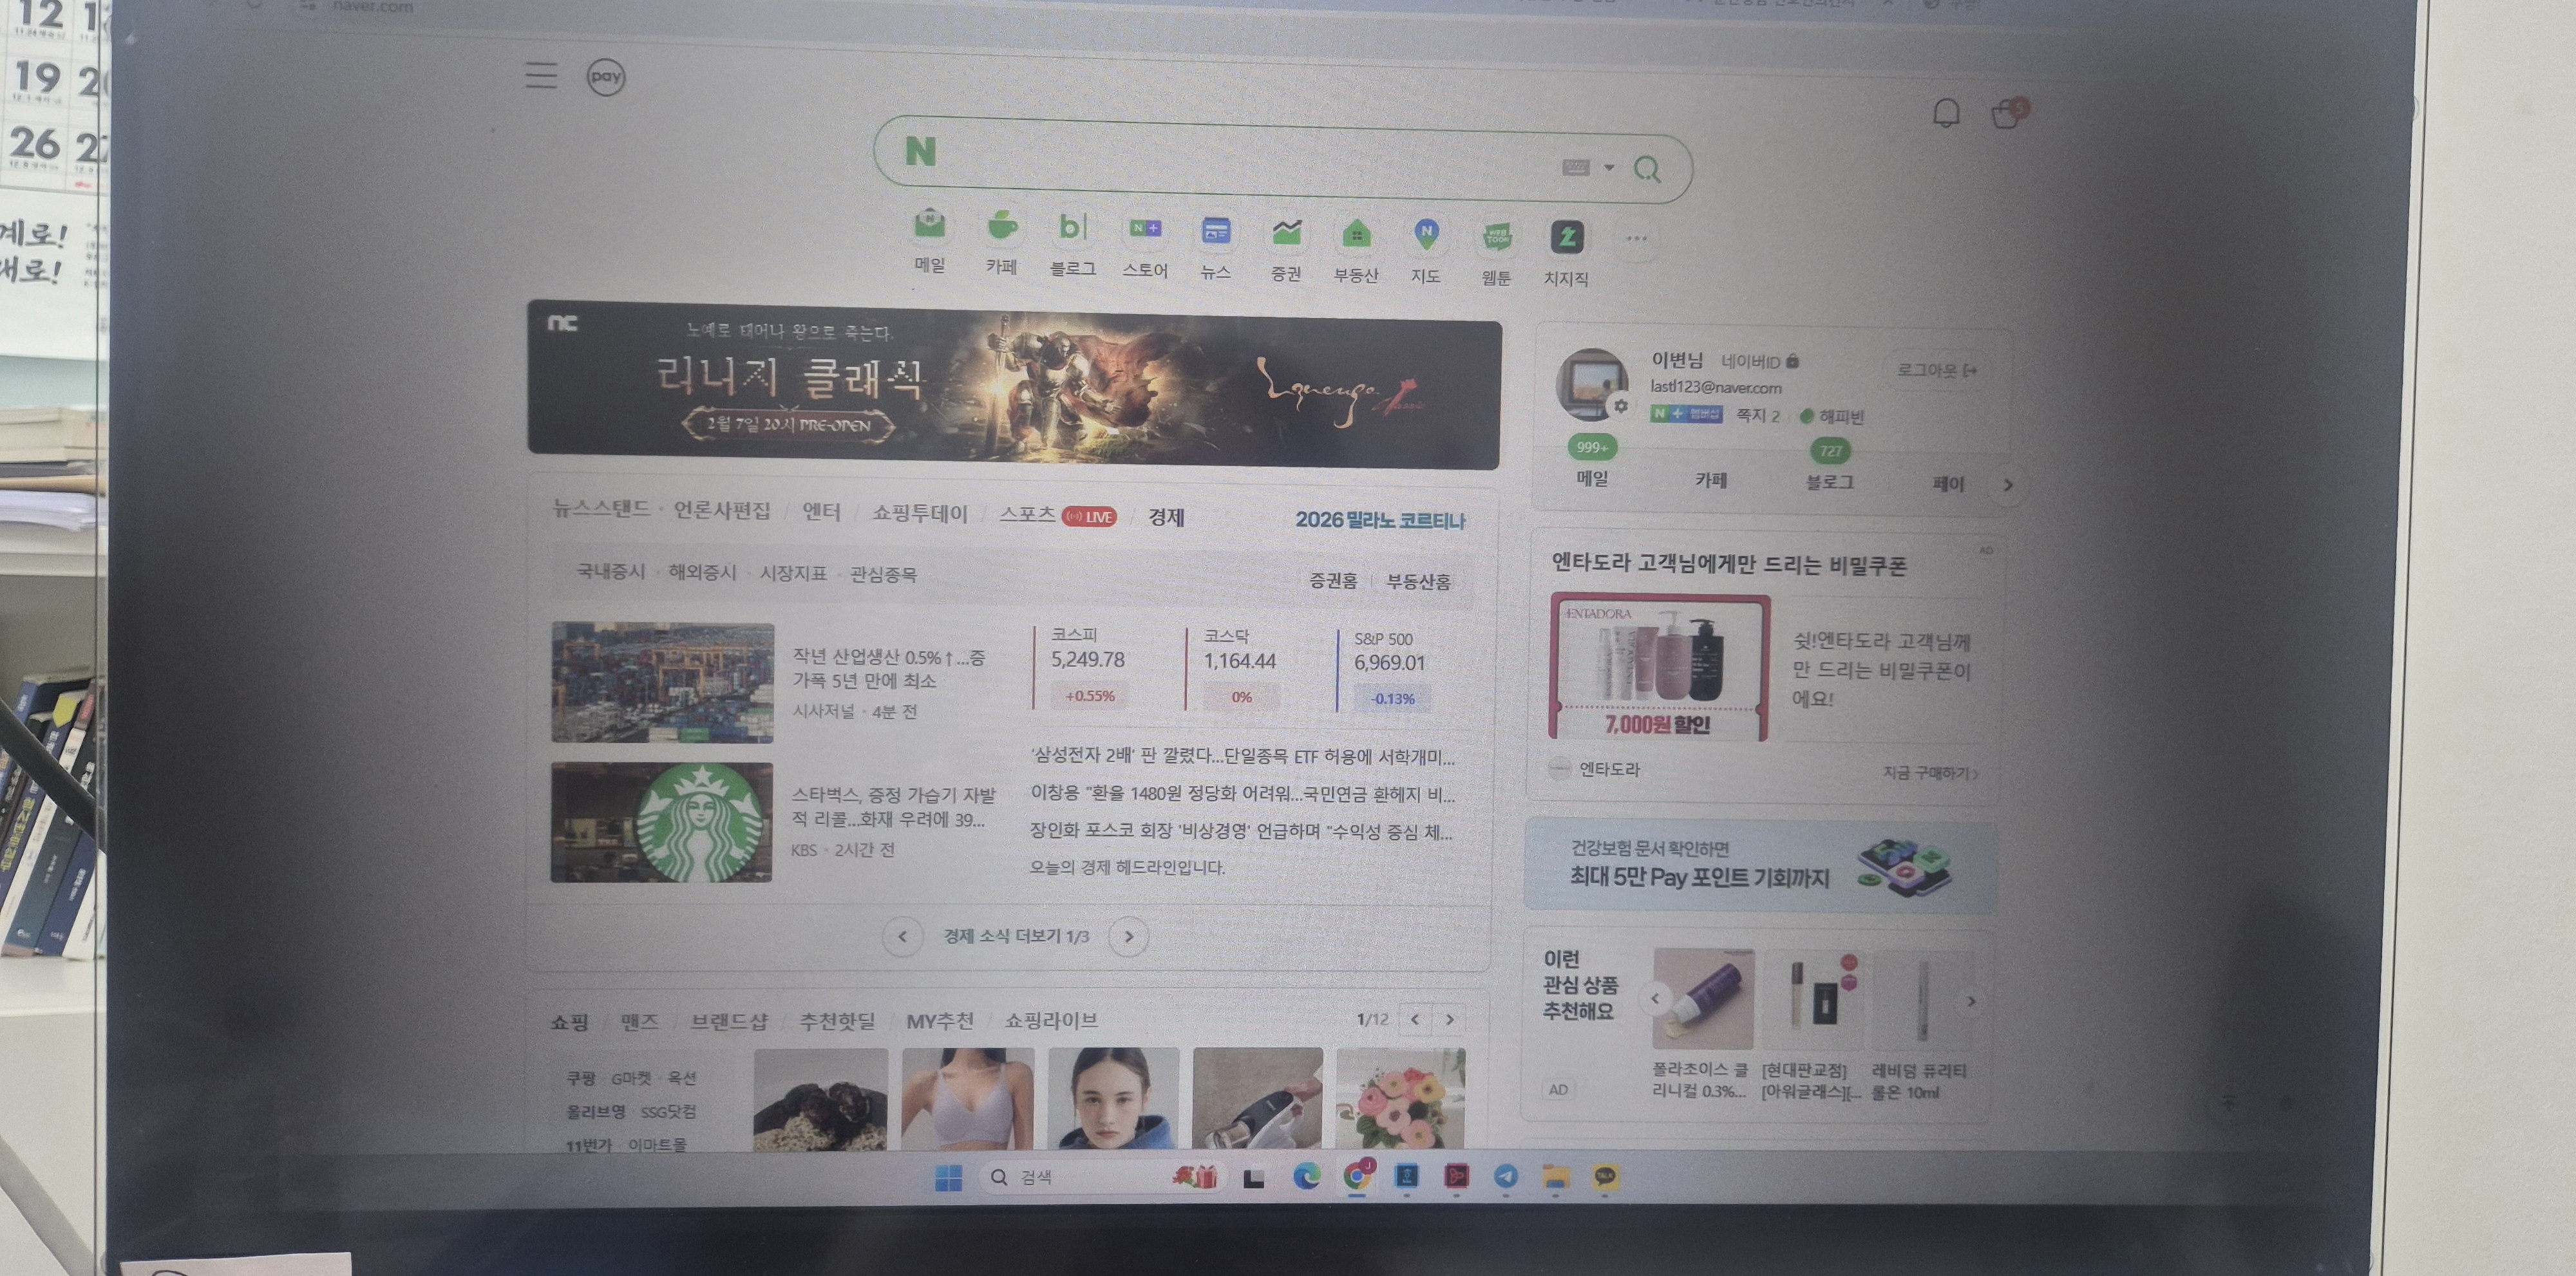Select the 경제 tab

(x=1166, y=517)
